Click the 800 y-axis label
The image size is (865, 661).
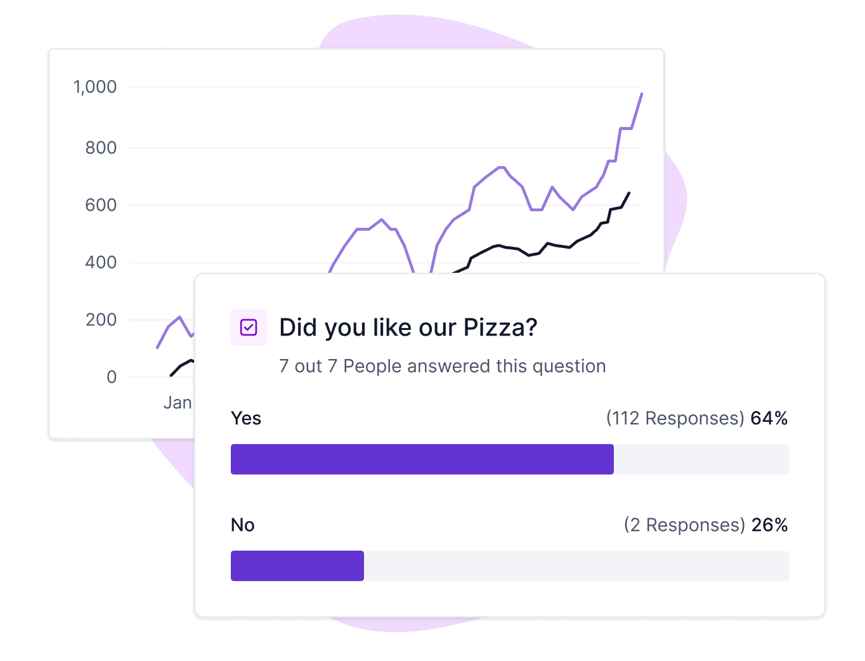[x=101, y=148]
